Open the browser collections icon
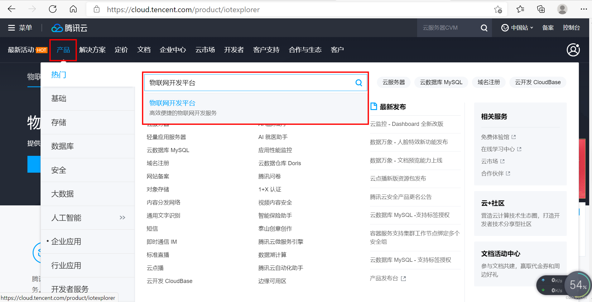This screenshot has height=302, width=592. (x=541, y=9)
